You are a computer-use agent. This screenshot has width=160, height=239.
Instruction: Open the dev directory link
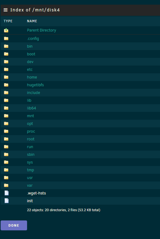pos(30,62)
